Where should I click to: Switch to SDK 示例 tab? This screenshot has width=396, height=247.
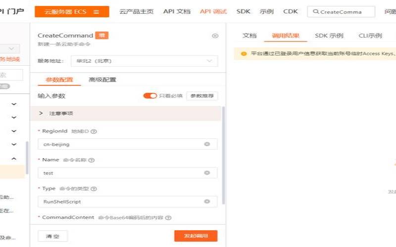pyautogui.click(x=329, y=36)
